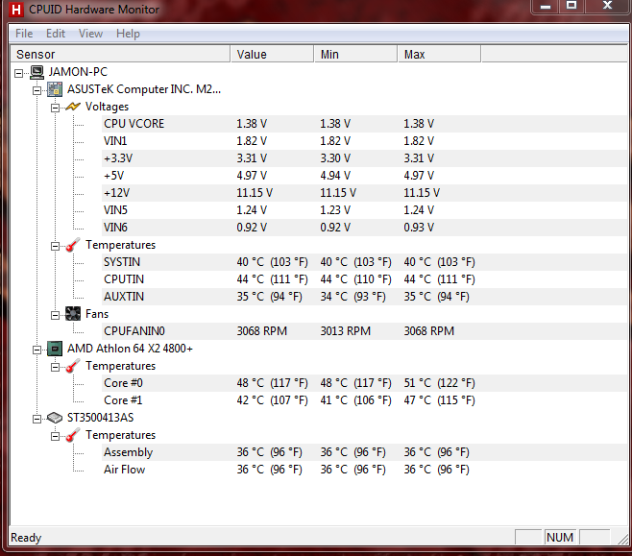The height and width of the screenshot is (556, 632).
Task: Click the 51 °C Core #0 max value
Action: coord(439,383)
